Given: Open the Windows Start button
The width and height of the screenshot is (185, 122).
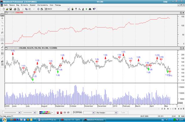Looking at the screenshot, I should 5,120.
